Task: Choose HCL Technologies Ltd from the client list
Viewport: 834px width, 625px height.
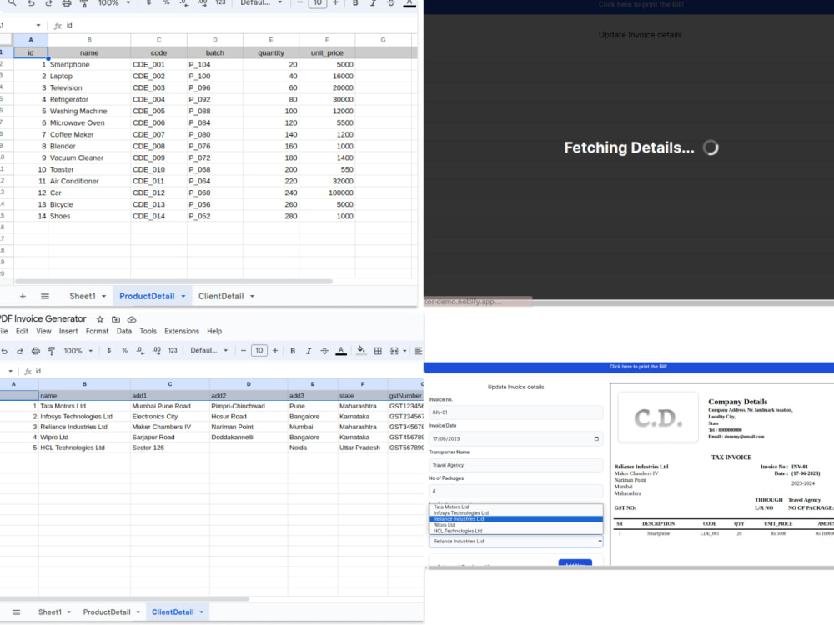Action: [x=516, y=531]
